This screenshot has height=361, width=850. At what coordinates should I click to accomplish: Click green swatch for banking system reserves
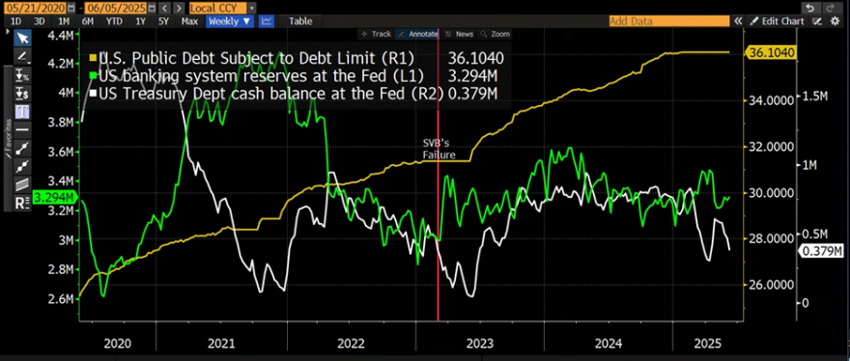pos(94,75)
